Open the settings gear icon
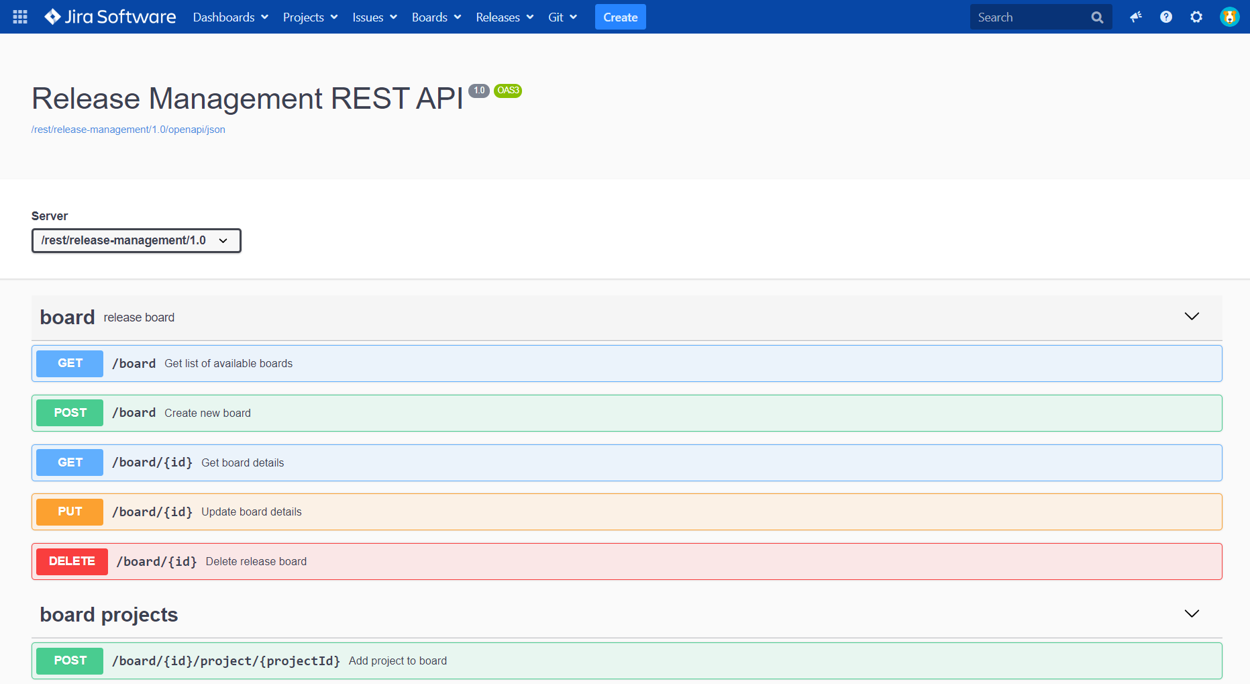 [1196, 17]
